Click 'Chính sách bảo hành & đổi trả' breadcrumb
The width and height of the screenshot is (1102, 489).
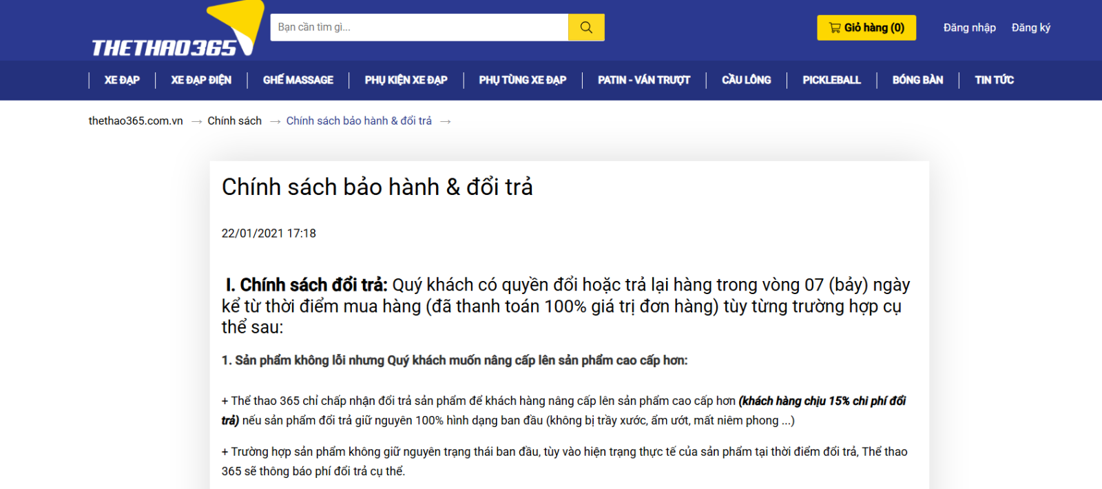[x=359, y=121]
